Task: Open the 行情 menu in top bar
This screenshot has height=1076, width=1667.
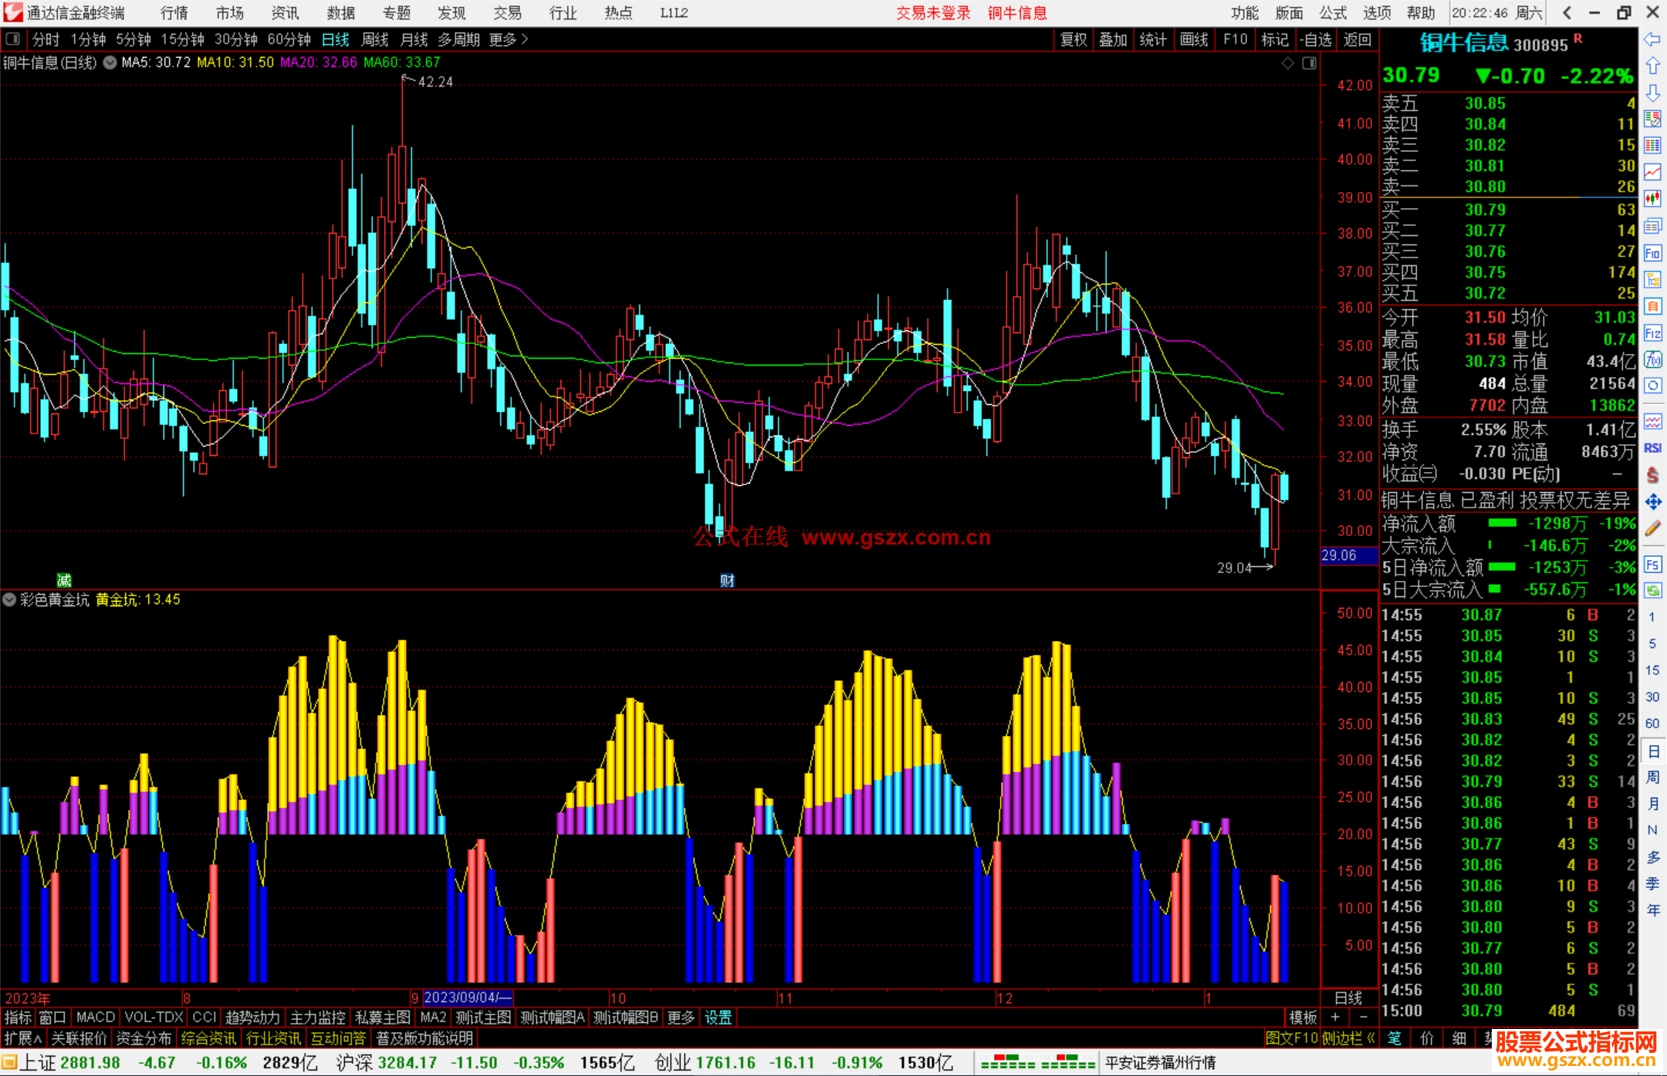Action: click(174, 12)
